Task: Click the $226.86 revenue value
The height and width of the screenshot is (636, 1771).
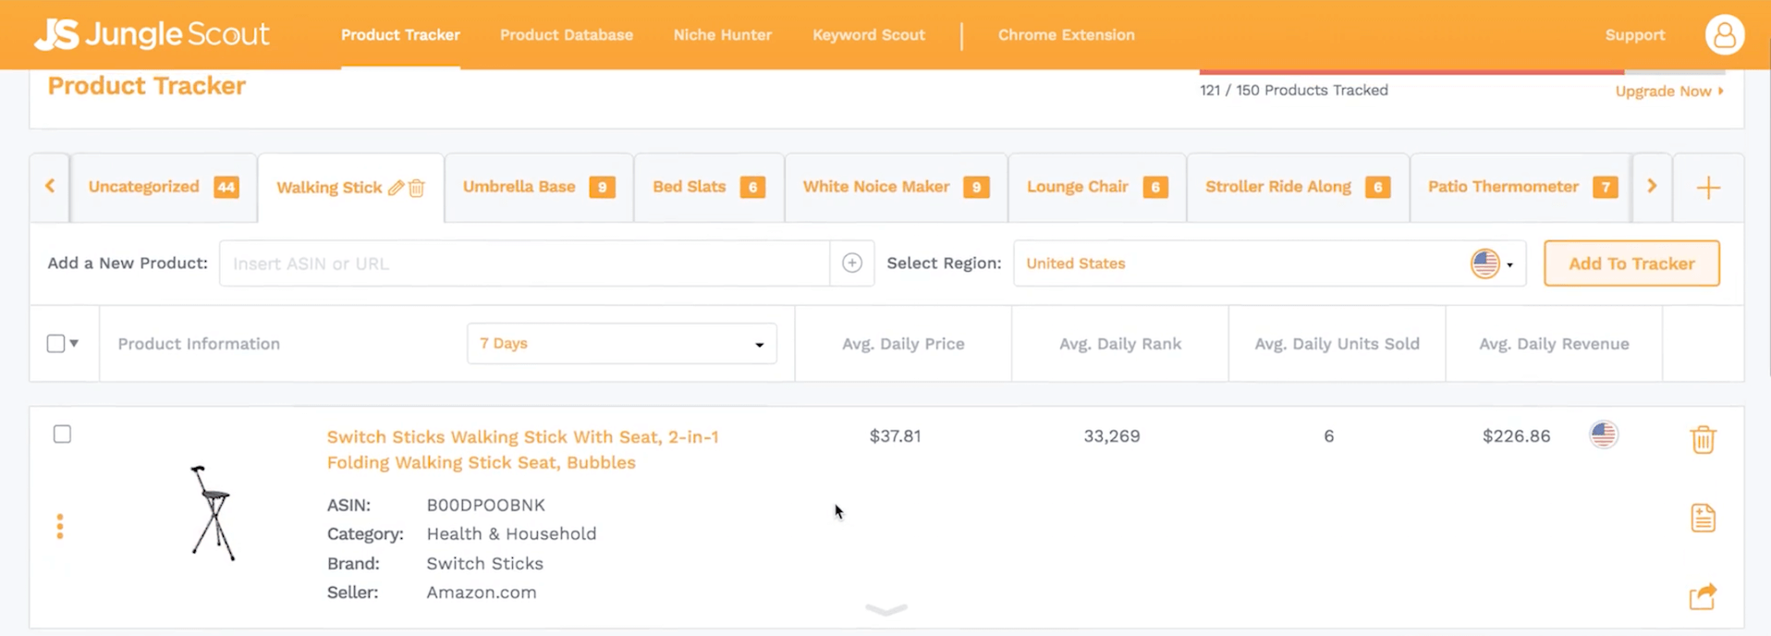Action: [x=1516, y=435]
